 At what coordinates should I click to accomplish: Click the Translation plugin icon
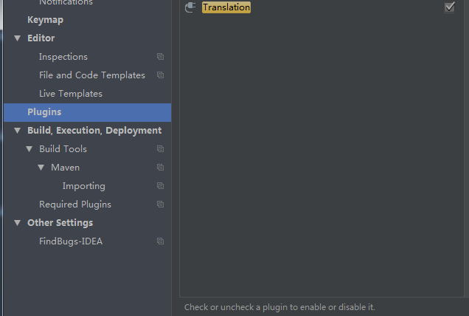[x=190, y=7]
